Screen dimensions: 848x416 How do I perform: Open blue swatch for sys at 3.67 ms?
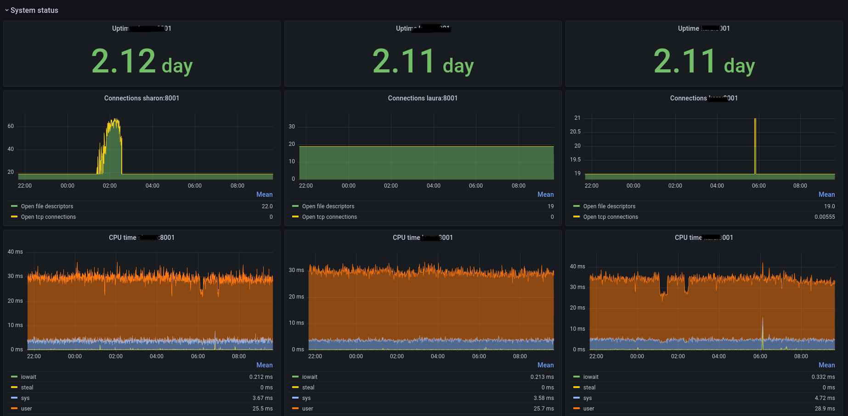pos(14,398)
